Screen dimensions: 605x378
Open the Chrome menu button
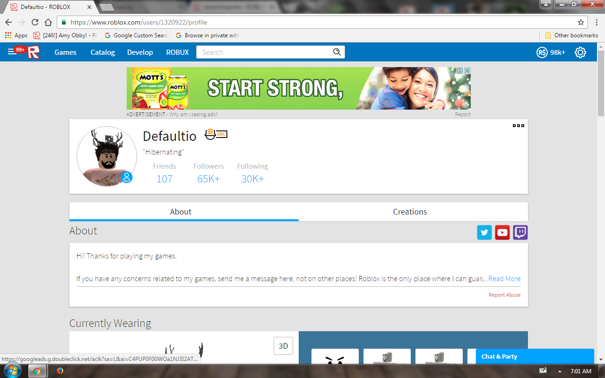(596, 22)
